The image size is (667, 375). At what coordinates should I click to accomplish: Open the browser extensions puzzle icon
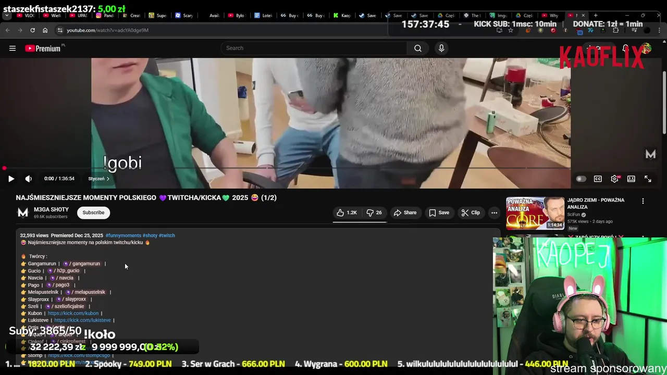(x=615, y=30)
